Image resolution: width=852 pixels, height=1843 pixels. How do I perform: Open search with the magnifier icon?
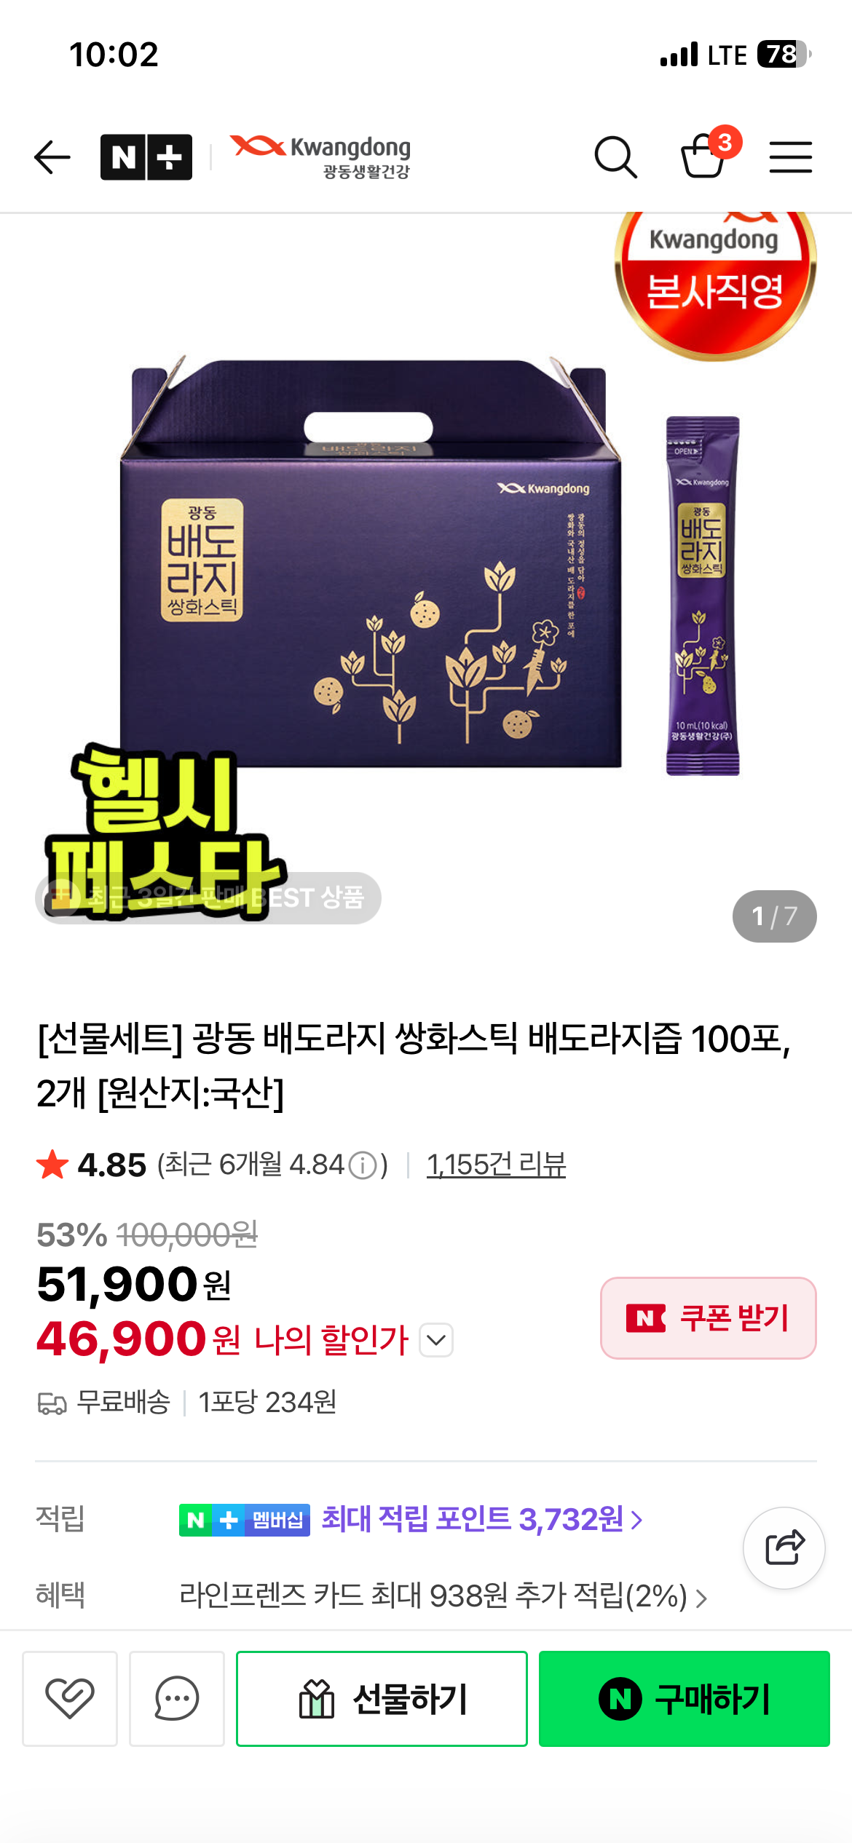(x=616, y=157)
